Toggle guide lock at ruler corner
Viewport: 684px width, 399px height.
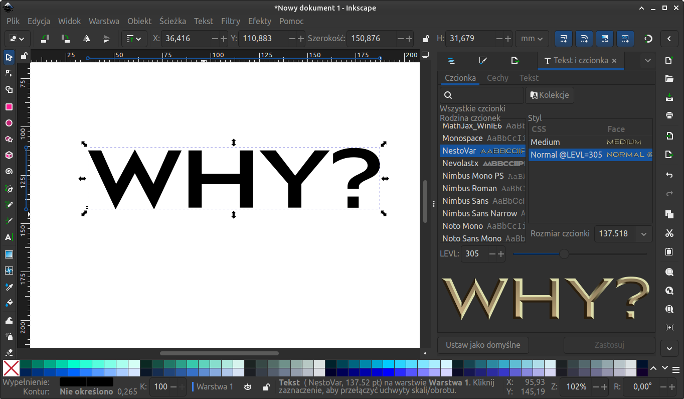(x=24, y=56)
